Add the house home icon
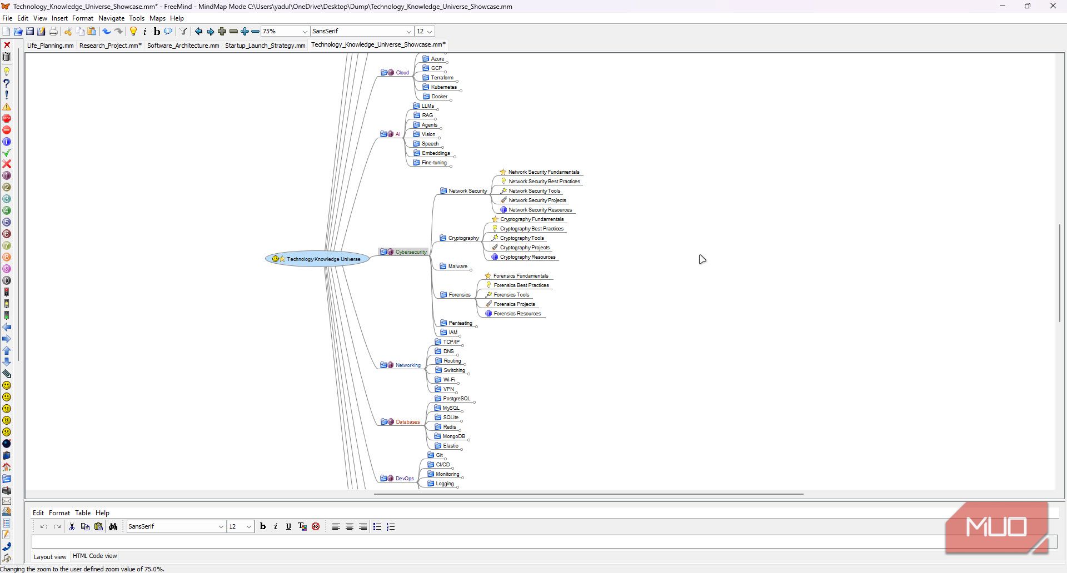The width and height of the screenshot is (1067, 573). 7,467
